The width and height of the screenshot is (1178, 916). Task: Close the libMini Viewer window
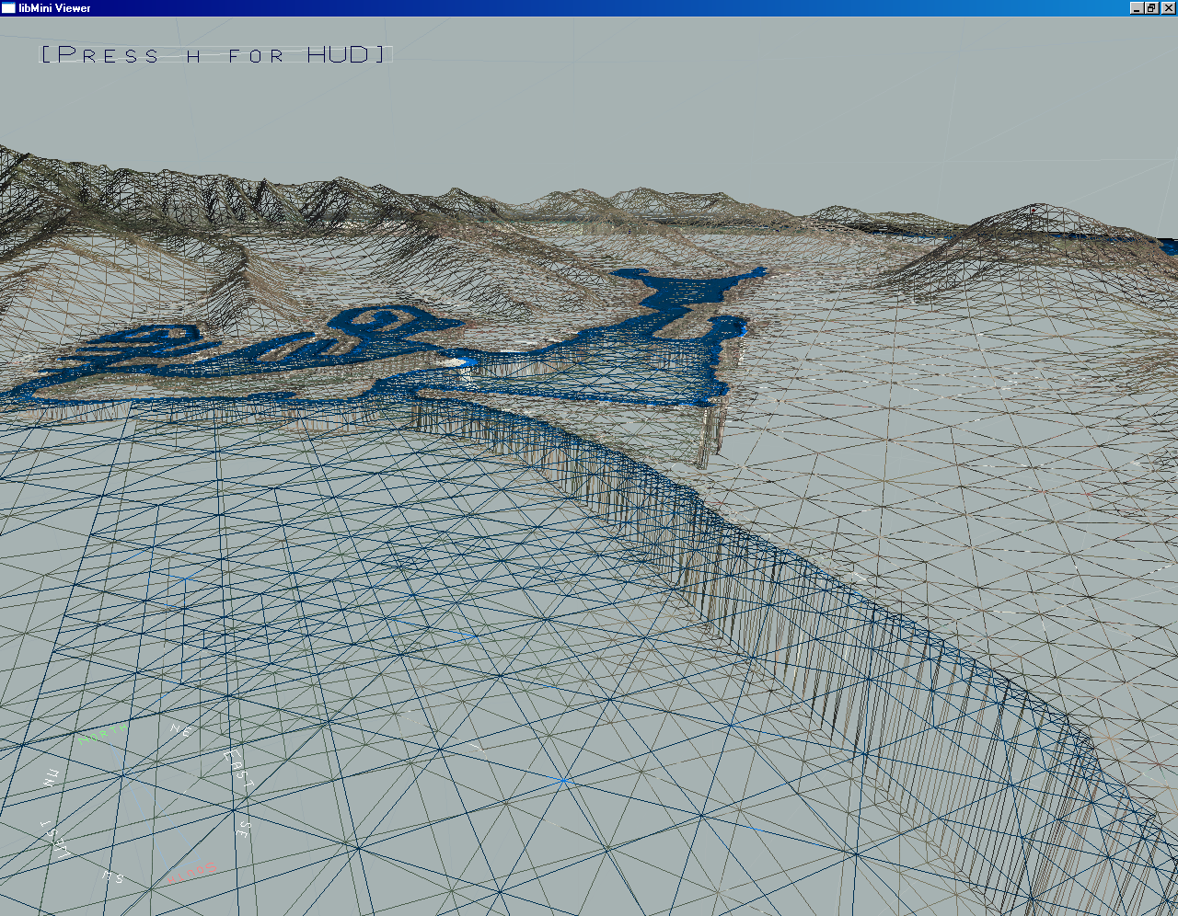pyautogui.click(x=1167, y=7)
